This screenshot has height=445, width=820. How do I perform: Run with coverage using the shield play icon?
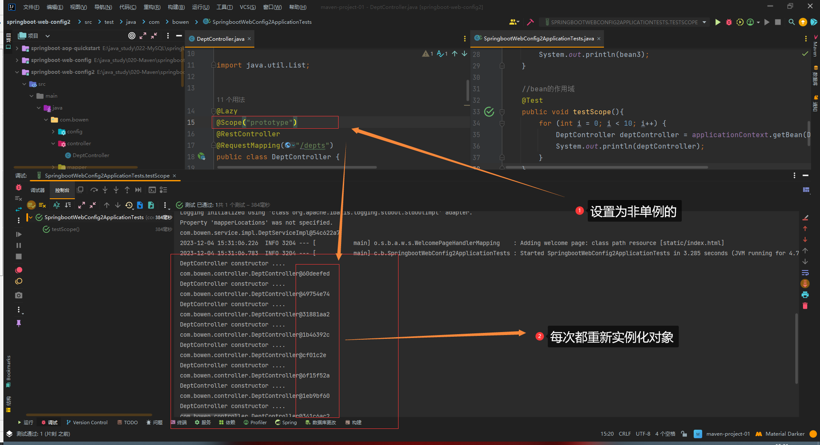(740, 22)
